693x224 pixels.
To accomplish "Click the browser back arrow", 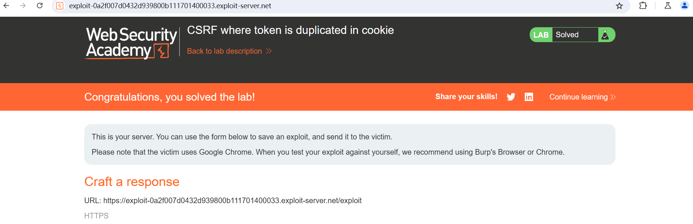I will point(6,6).
